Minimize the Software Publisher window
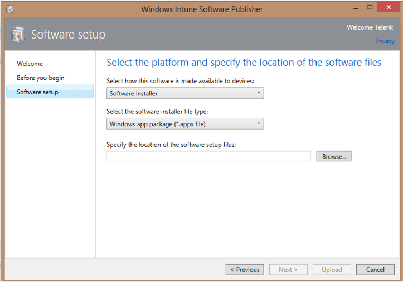Image resolution: width=403 pixels, height=282 pixels. 353,8
